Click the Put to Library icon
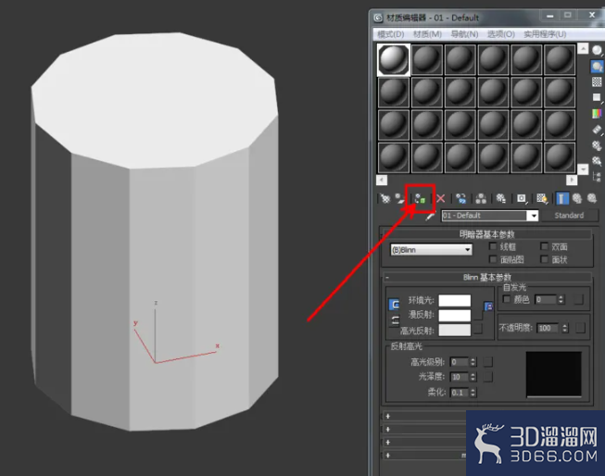Screen dimensions: 605x476 [x=501, y=199]
